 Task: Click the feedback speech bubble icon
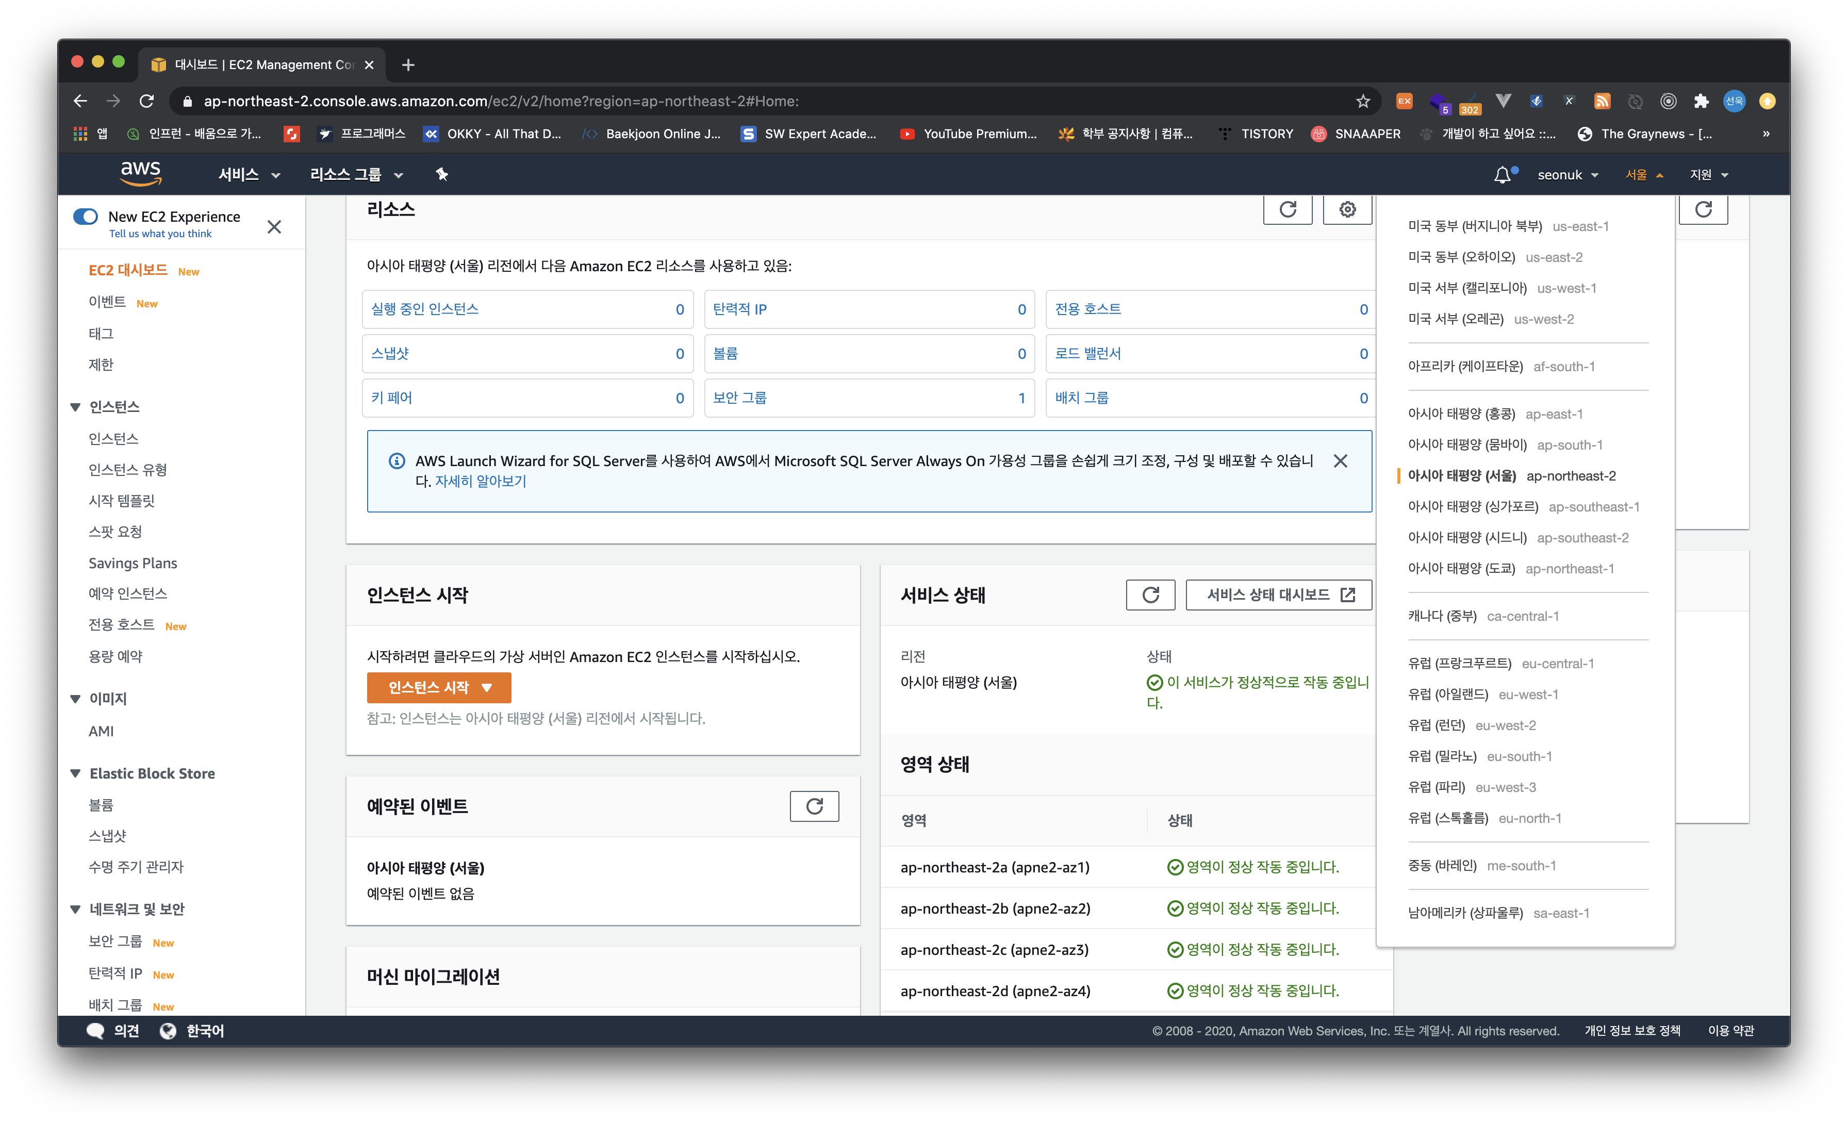click(95, 1031)
